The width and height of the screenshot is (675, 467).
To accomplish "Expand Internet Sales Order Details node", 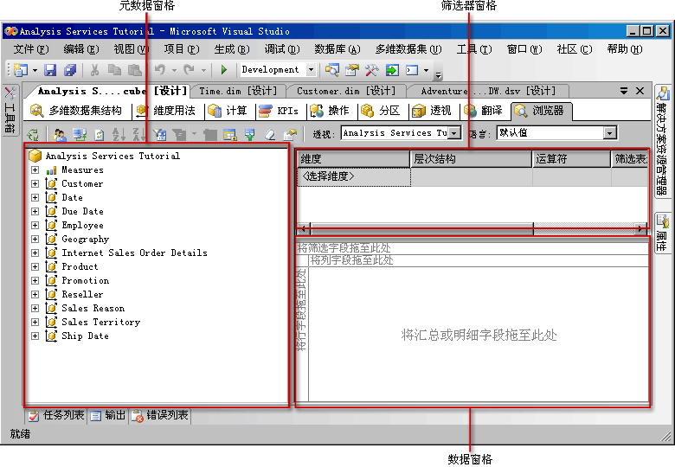I will pos(35,253).
